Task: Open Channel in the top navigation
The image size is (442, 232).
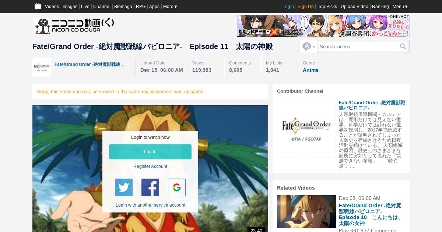Action: (102, 7)
